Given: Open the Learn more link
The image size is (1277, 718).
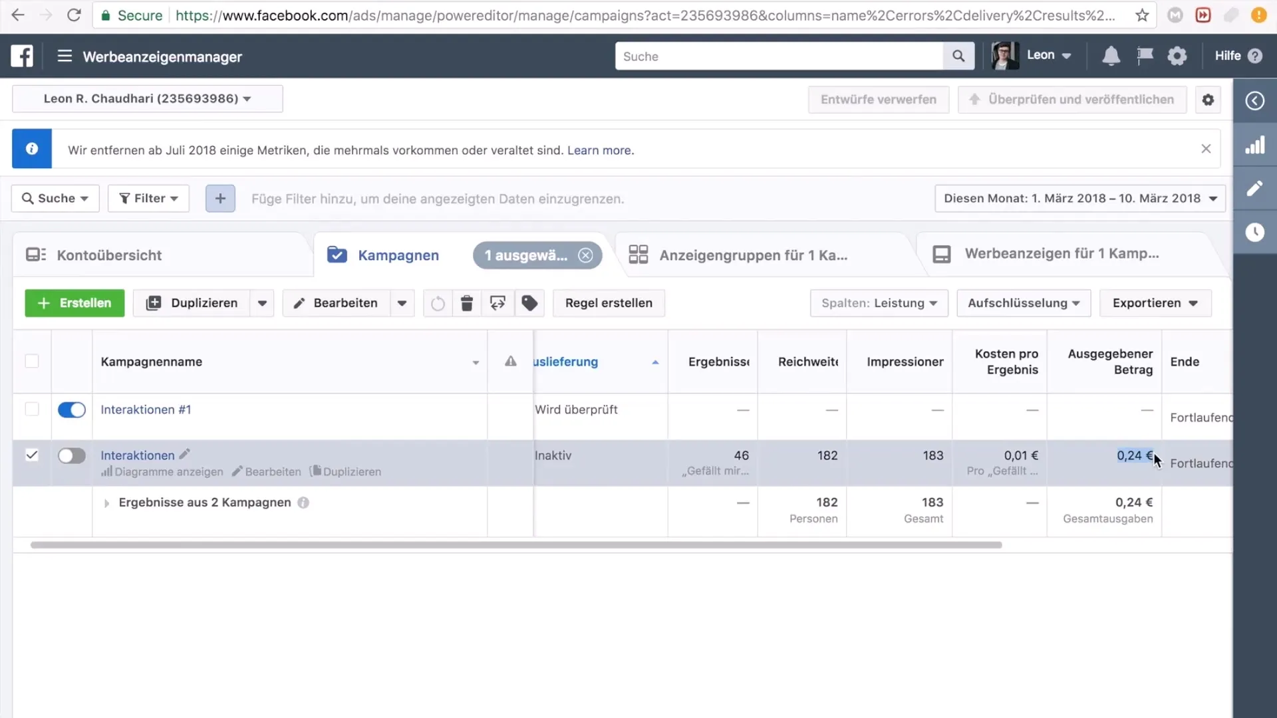Looking at the screenshot, I should tap(601, 150).
